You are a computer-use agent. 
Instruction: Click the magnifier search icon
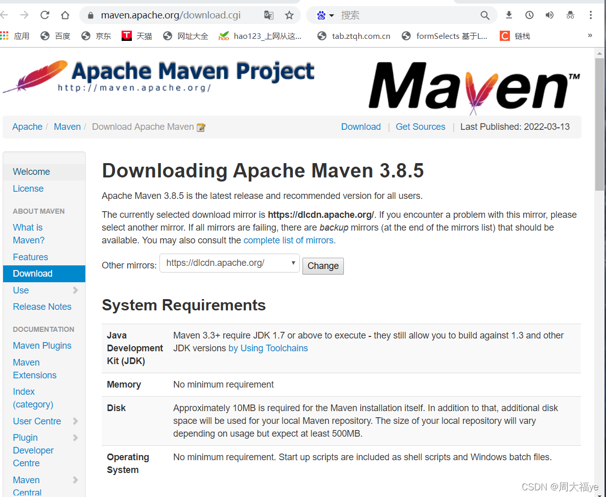coord(484,15)
